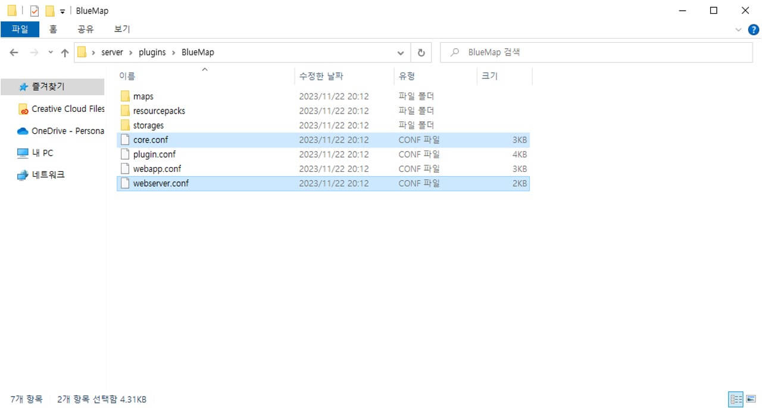Select the "webserver.conf" file name
This screenshot has width=762, height=408.
tap(161, 183)
